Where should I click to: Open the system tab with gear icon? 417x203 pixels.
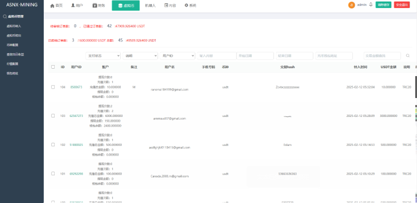[190, 5]
